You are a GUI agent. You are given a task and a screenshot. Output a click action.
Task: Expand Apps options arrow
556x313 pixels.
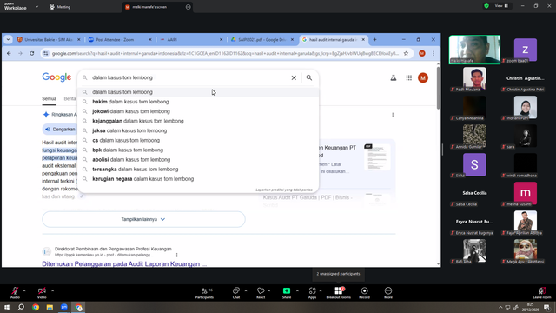(x=321, y=290)
